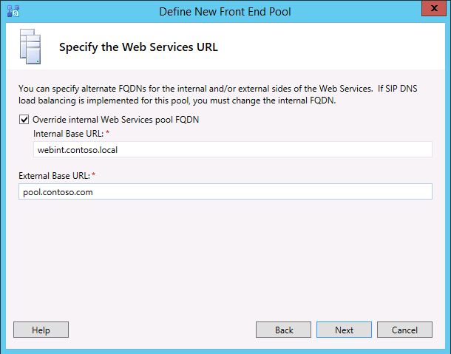Cancel the Define New Front End Pool wizard

pos(404,330)
